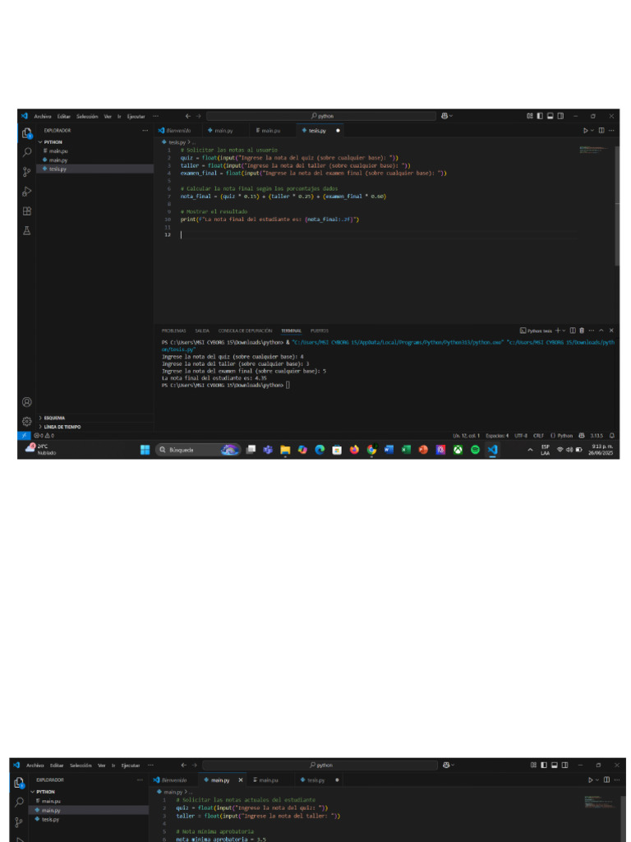This screenshot has width=631, height=842.
Task: Split the editor in tesis.py window
Action: click(x=601, y=131)
